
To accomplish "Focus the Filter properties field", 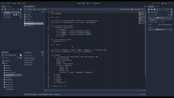I will pos(159,15).
